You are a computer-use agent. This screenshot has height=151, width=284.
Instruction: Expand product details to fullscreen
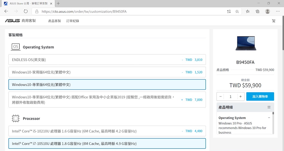(269, 107)
